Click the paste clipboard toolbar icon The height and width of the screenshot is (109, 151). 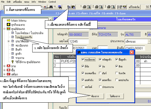74,7
